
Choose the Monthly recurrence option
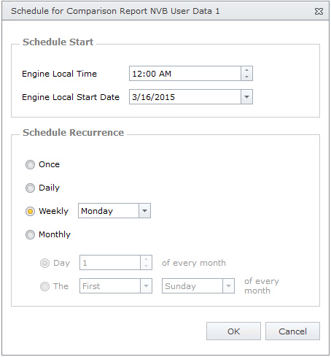(x=30, y=234)
